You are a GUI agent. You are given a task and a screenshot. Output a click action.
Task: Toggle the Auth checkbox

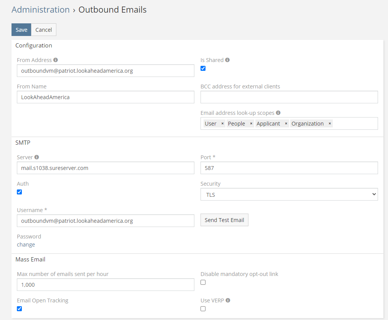point(20,192)
